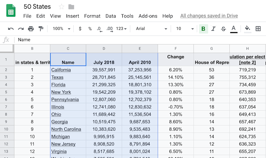Toggle Italic formatting button
Viewport: 266px width, 158px height.
[x=213, y=29]
